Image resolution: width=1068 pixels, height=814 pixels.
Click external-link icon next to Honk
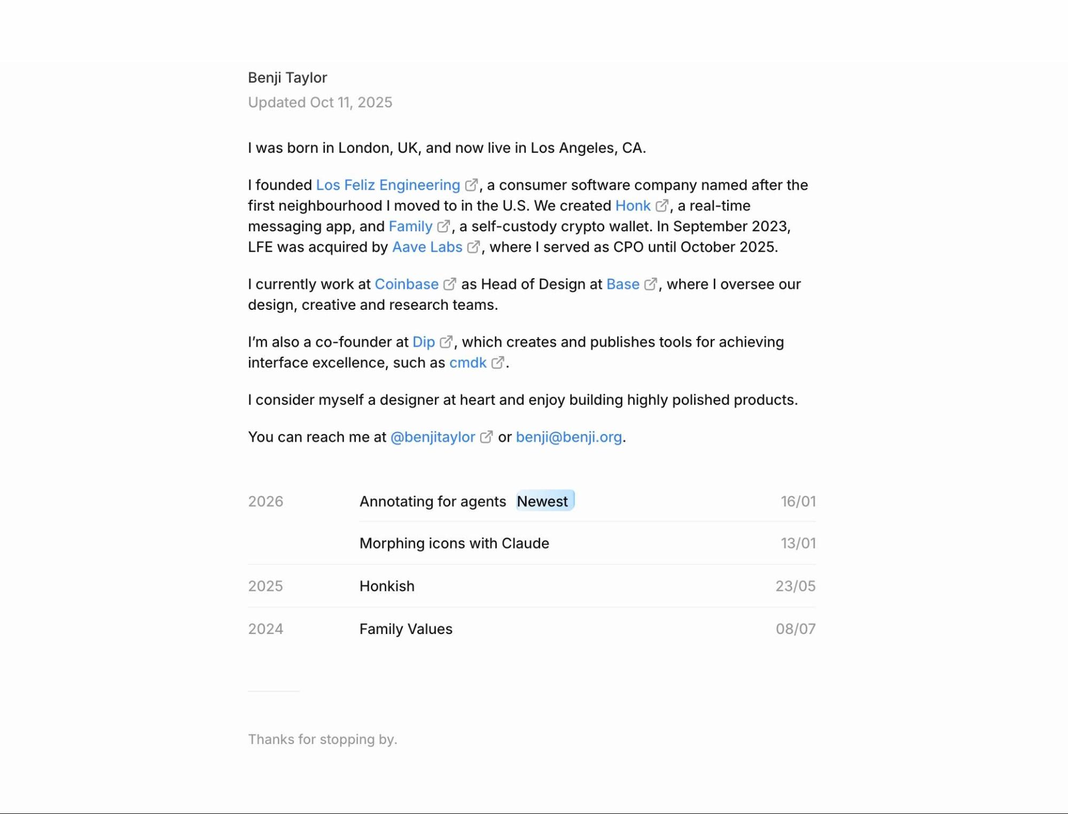pyautogui.click(x=661, y=206)
